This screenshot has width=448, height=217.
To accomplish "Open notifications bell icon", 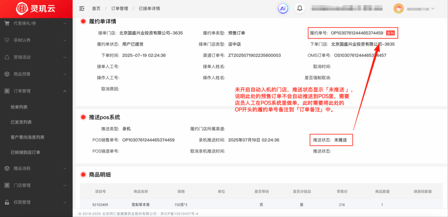I will pyautogui.click(x=300, y=8).
